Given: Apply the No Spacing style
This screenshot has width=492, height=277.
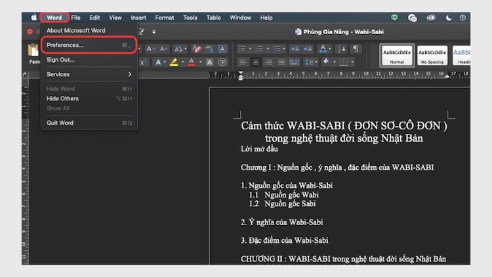Looking at the screenshot, I should [432, 55].
